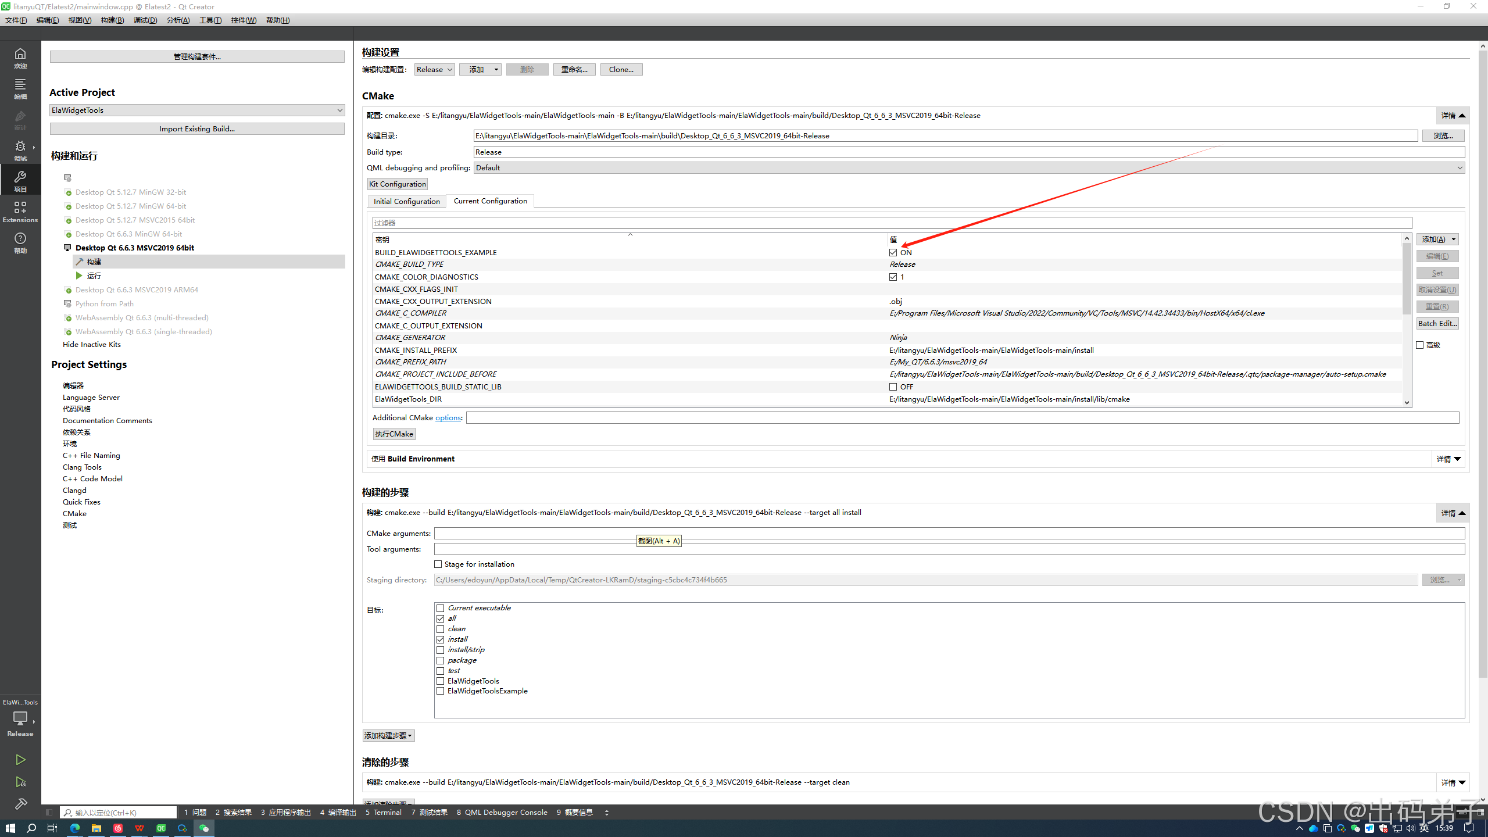1488x837 pixels.
Task: Open Windows search on the taskbar
Action: click(x=31, y=828)
